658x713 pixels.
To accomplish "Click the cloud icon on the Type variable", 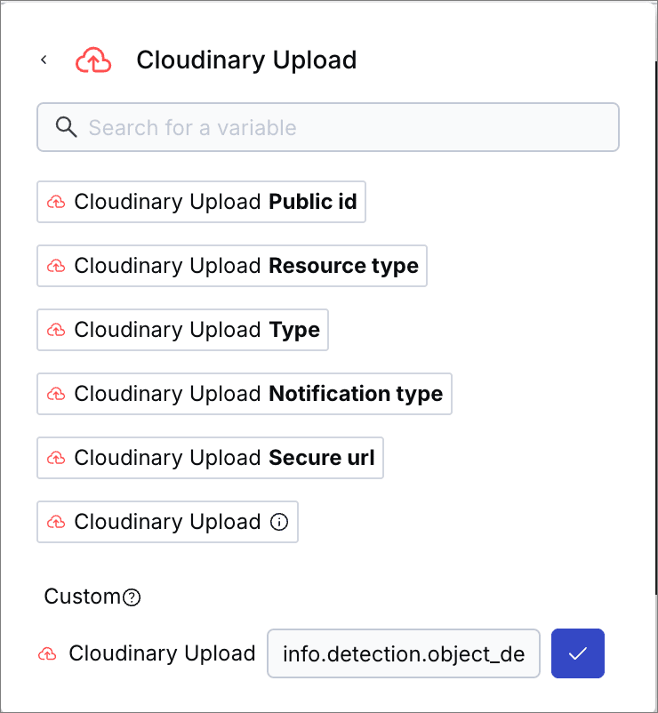I will coord(56,330).
